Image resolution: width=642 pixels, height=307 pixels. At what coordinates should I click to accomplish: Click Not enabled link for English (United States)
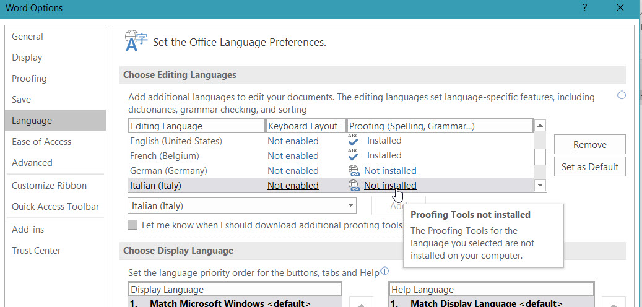[293, 141]
